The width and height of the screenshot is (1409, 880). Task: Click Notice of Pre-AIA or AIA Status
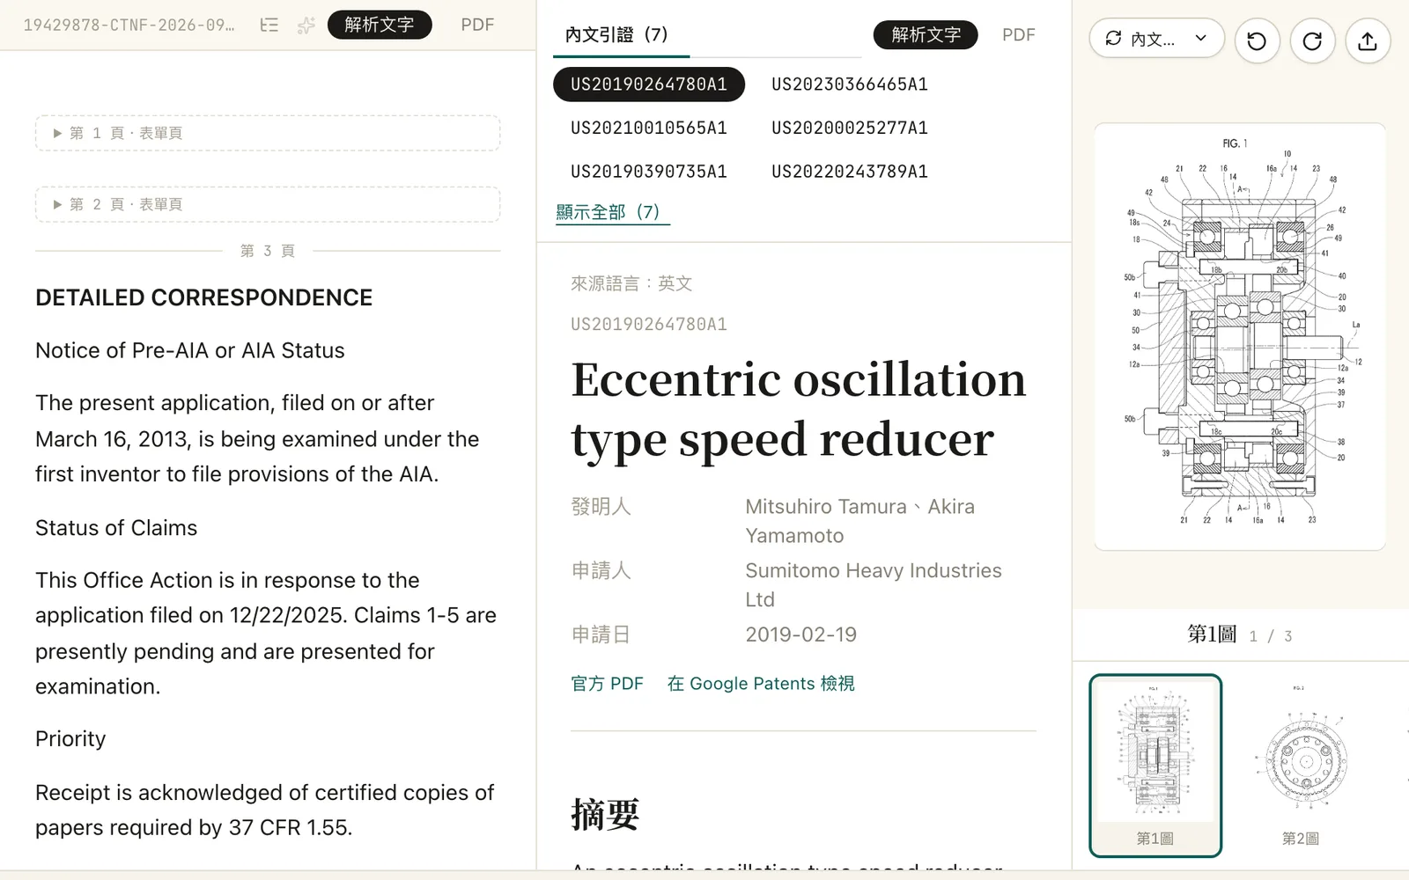pos(190,350)
